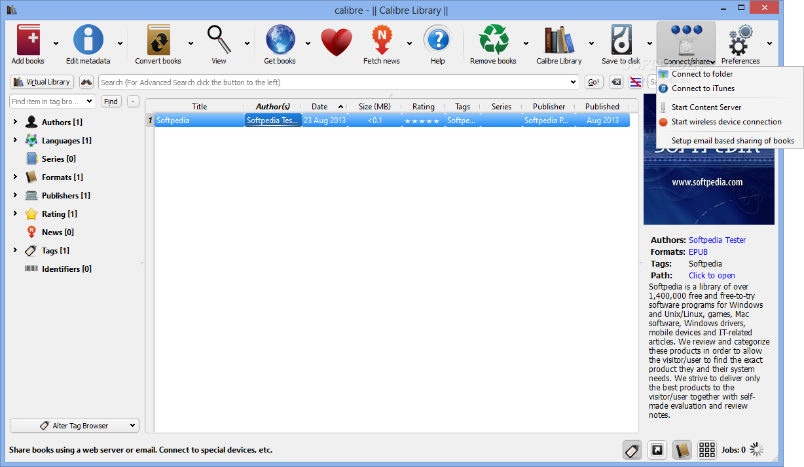
Task: Select the Identifiers [0] tree item
Action: [66, 269]
